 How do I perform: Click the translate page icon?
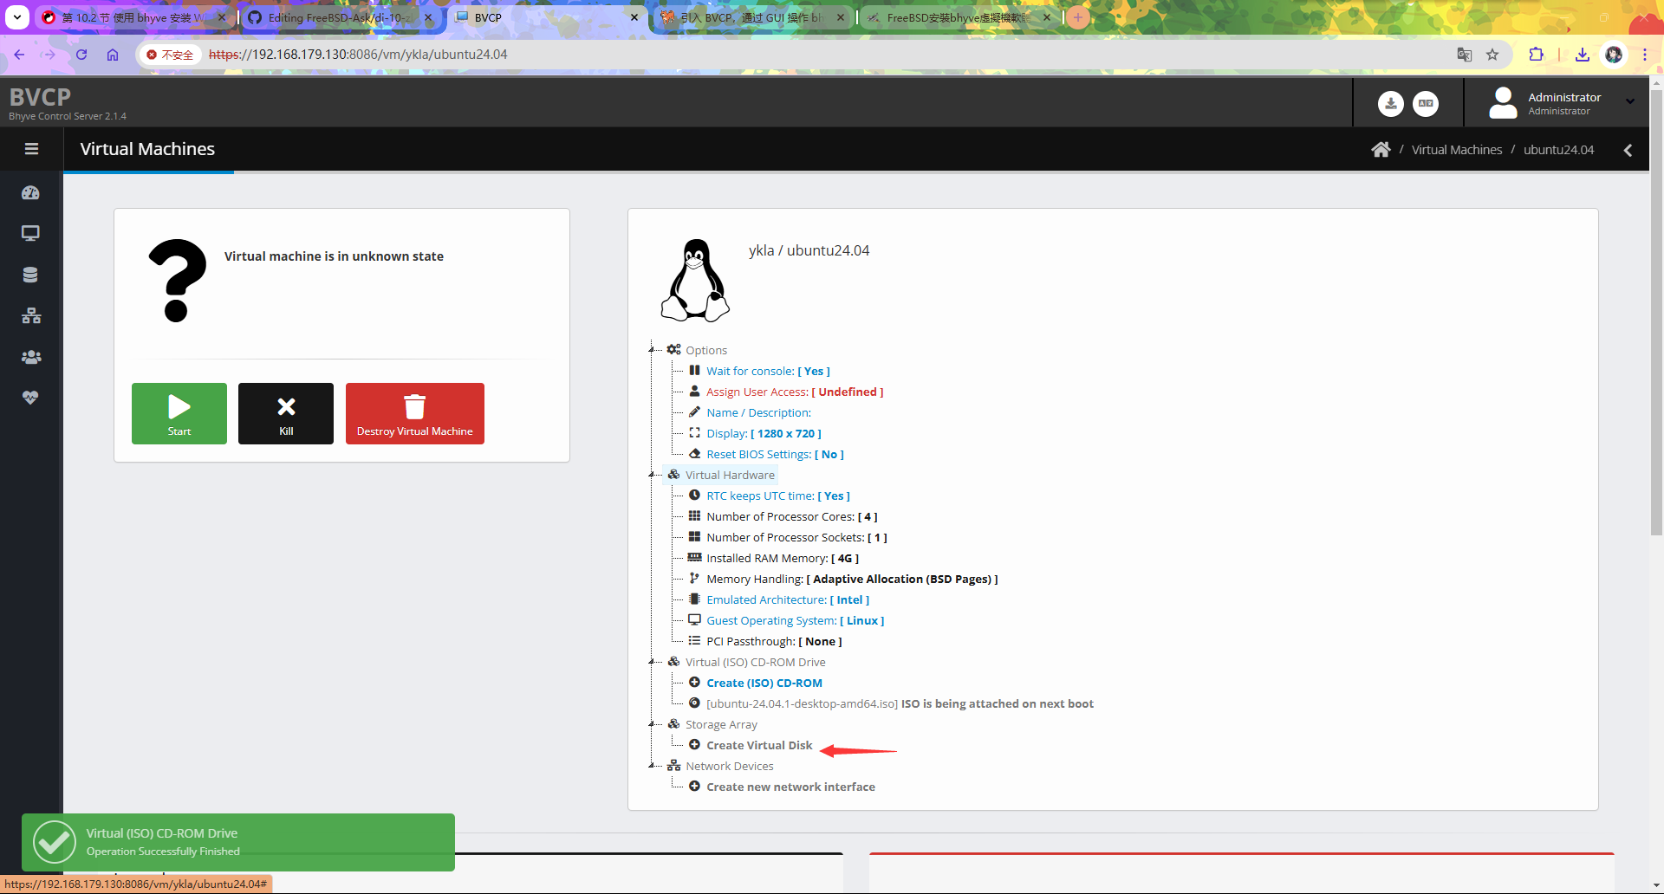(1465, 55)
